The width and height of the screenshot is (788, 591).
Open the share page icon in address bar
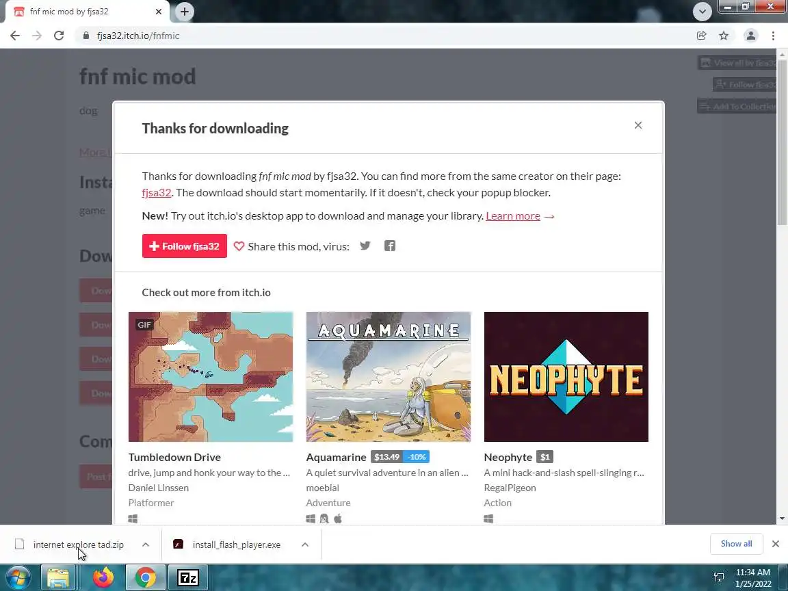(702, 36)
